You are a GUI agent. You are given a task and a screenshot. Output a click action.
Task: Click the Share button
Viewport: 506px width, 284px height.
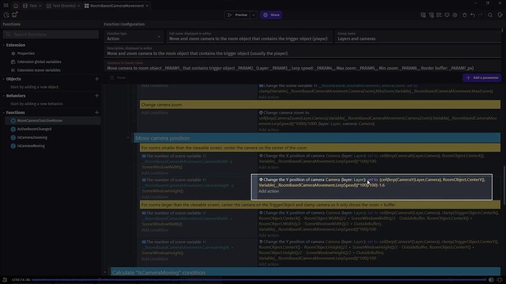pyautogui.click(x=271, y=15)
